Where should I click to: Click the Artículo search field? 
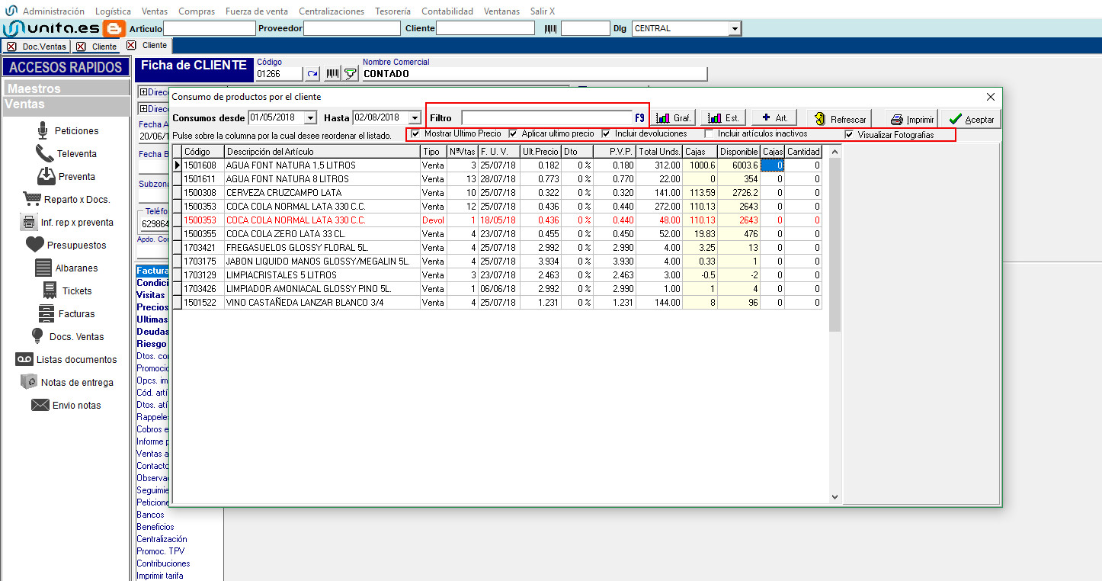point(210,28)
